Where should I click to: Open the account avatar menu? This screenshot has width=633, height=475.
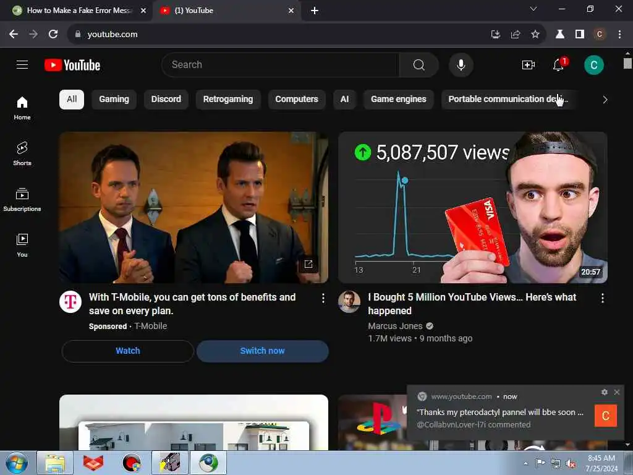click(x=593, y=65)
